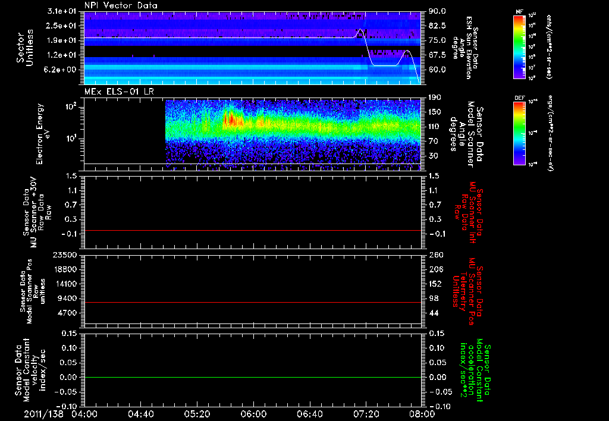609x421 pixels.
Task: Click the red "MU Scanner Int Raw Data" label
Action: [x=469, y=212]
